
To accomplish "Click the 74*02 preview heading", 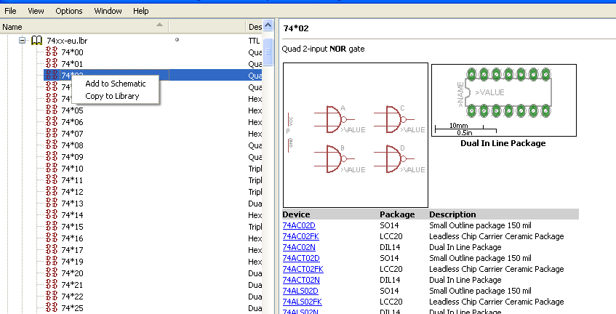I will click(296, 28).
